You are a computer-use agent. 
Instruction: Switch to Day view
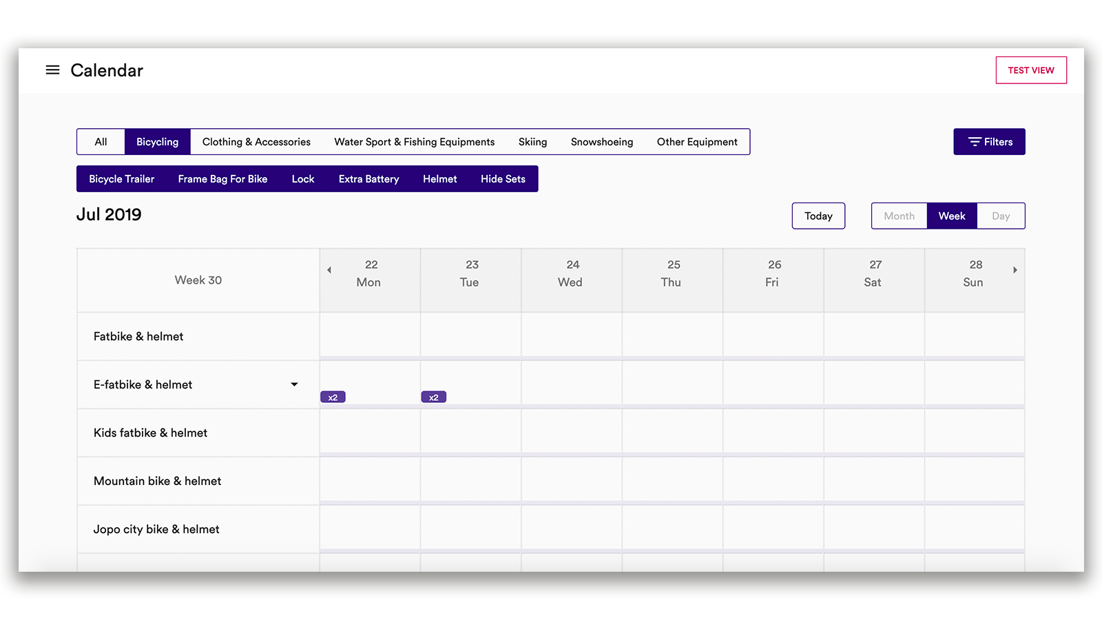(1001, 216)
